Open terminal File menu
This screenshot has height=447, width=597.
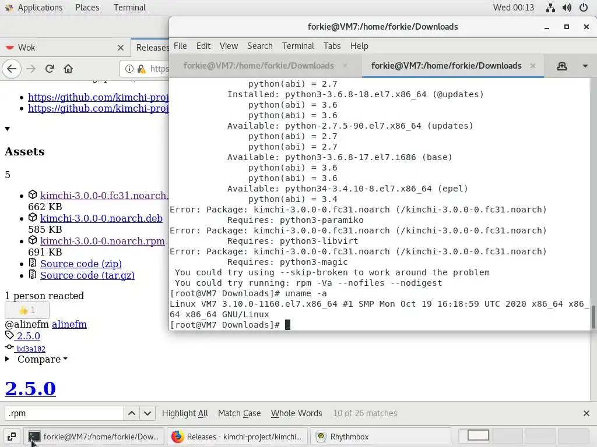pyautogui.click(x=180, y=46)
